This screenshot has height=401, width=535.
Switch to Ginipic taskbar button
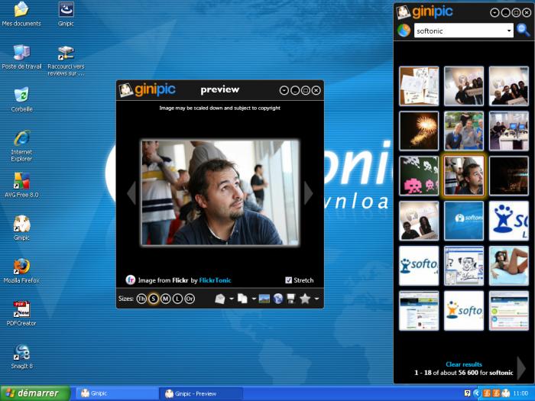116,393
